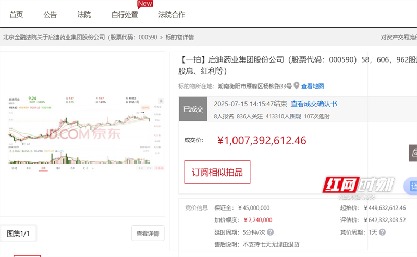This screenshot has width=417, height=257.
Task: Open the 法院 menu item
Action: (84, 15)
